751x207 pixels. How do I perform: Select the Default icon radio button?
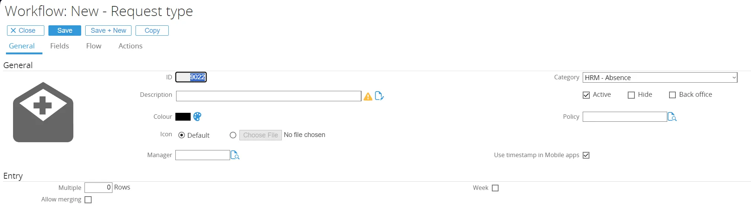click(x=182, y=135)
